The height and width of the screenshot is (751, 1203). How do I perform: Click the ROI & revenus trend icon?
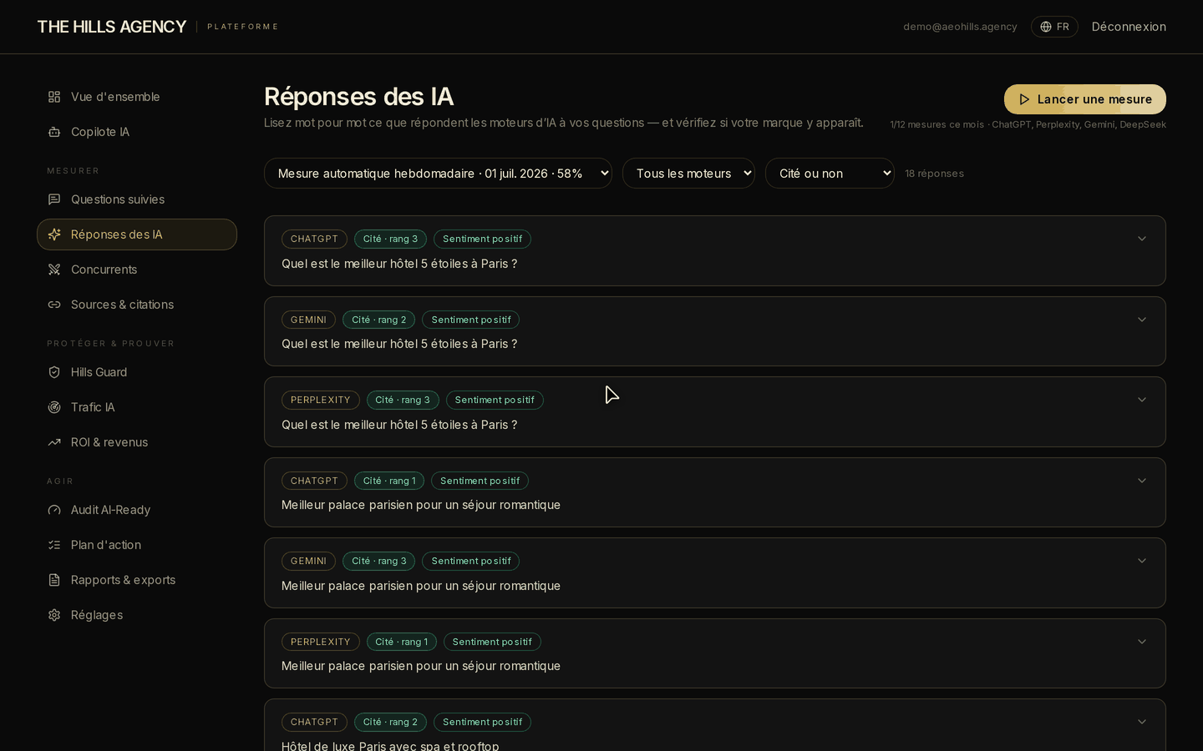point(54,442)
